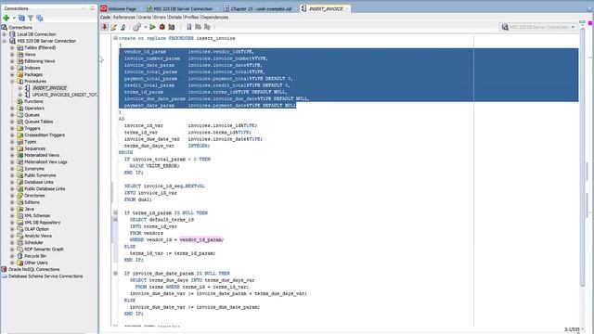Select the Recycle Bin icon in tree
The height and width of the screenshot is (334, 594).
coord(20,256)
